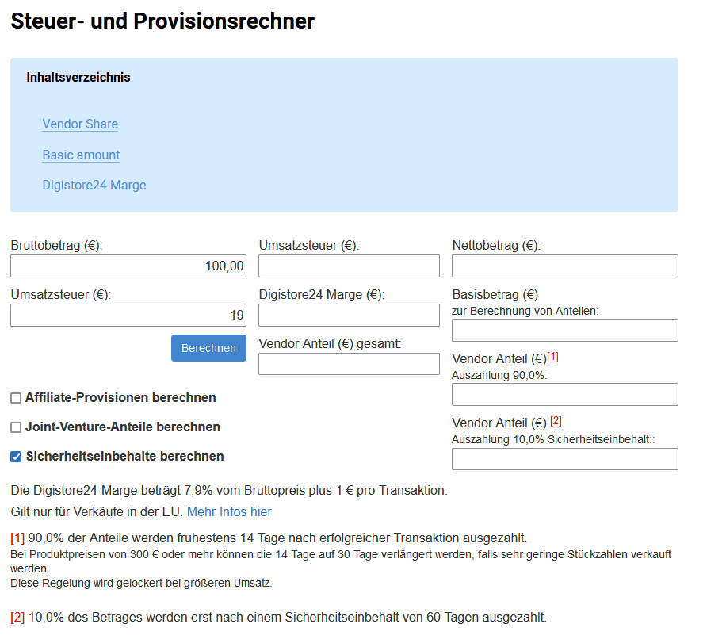Click the Bruttobetrag (€) label
Screen dimensions: 726x639
pos(56,246)
